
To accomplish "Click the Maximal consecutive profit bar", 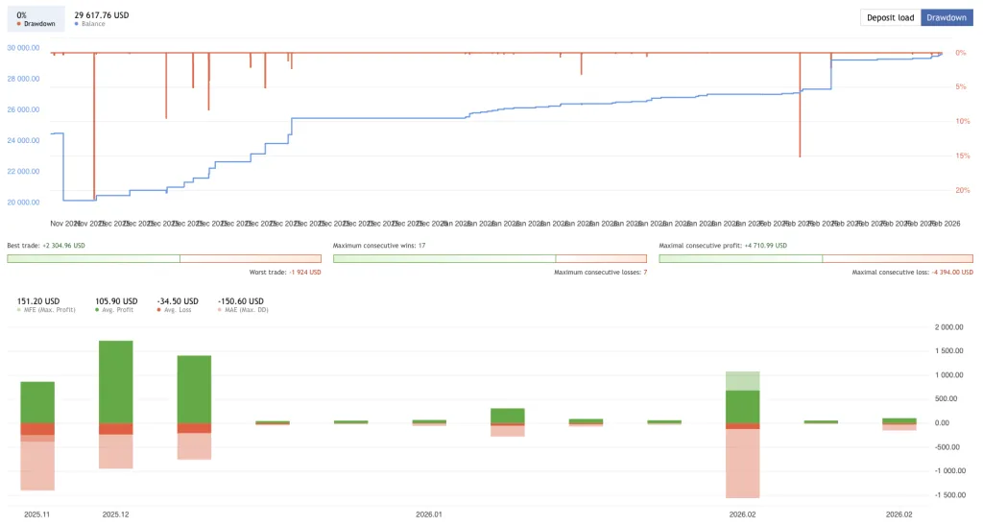I will pyautogui.click(x=815, y=258).
